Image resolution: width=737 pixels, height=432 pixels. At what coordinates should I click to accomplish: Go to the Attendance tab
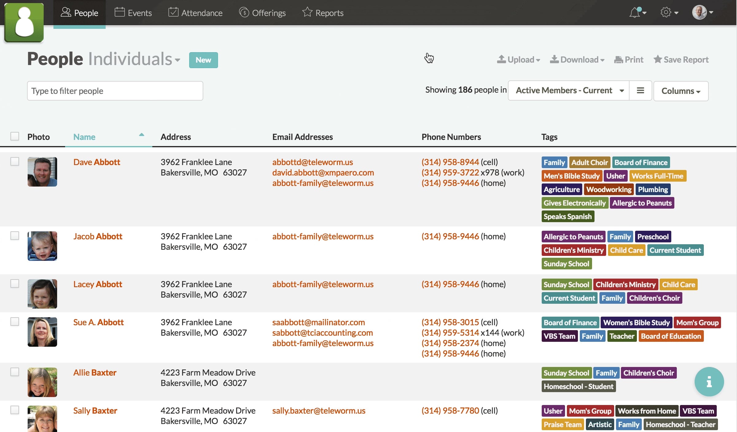(x=195, y=13)
